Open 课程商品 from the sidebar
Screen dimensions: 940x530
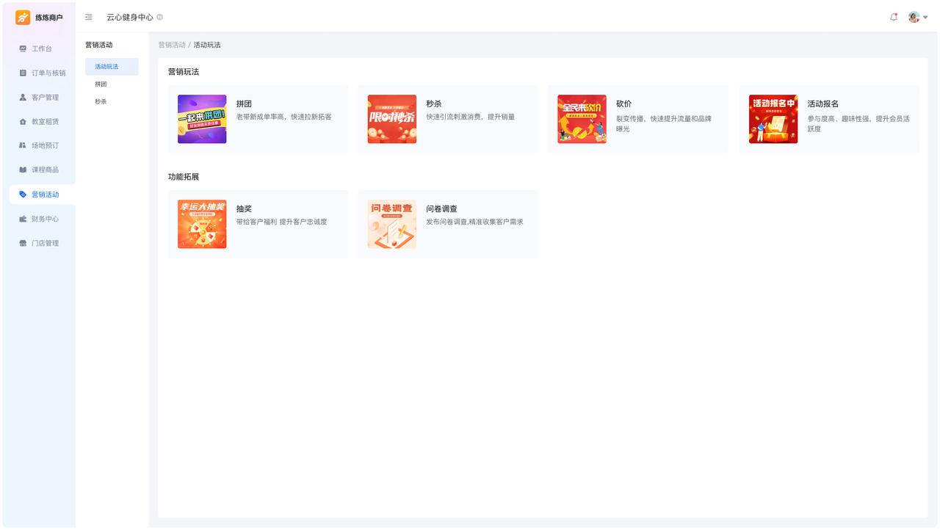click(x=45, y=170)
